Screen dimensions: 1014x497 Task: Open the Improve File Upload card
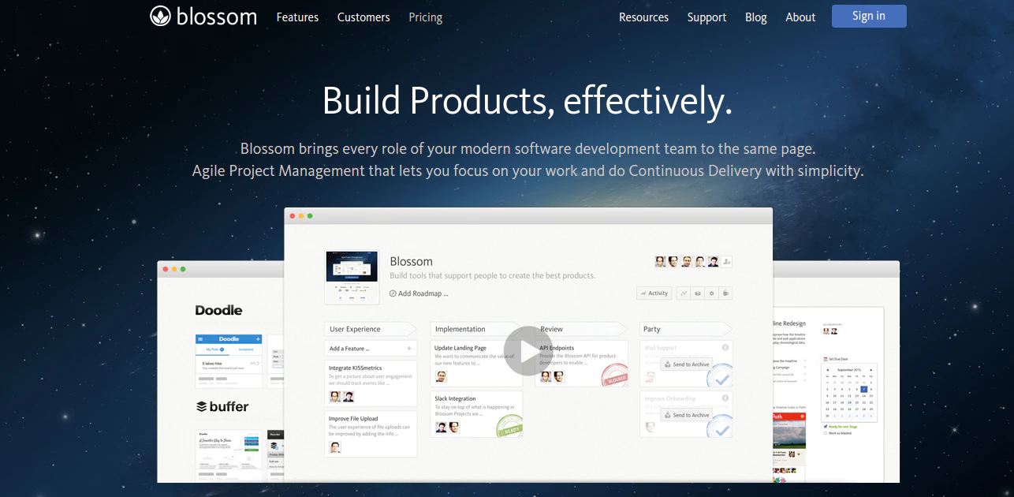coord(371,434)
